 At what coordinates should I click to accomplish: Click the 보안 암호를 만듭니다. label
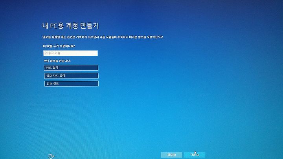[57, 61]
